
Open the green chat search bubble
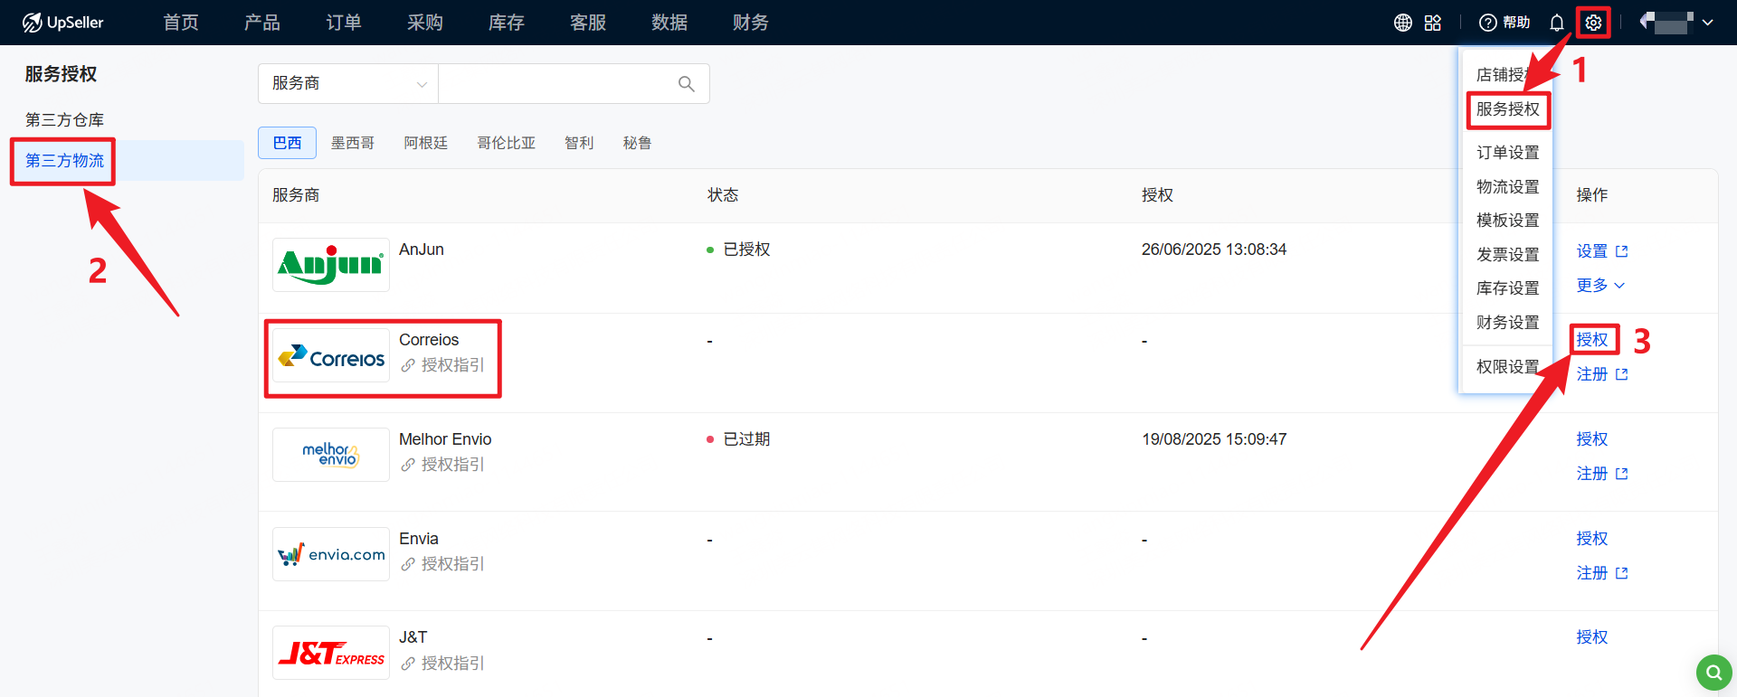[x=1713, y=673]
